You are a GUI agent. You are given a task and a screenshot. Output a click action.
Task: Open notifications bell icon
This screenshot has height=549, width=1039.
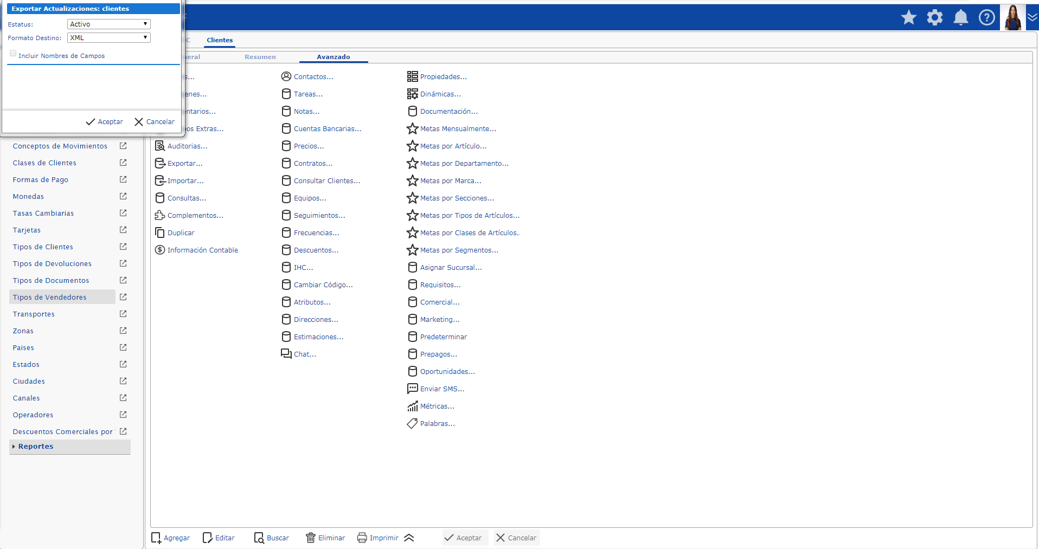click(x=961, y=17)
